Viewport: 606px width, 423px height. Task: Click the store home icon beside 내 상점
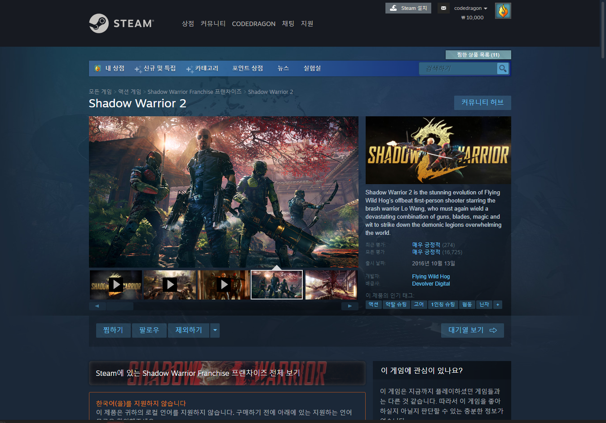click(97, 68)
